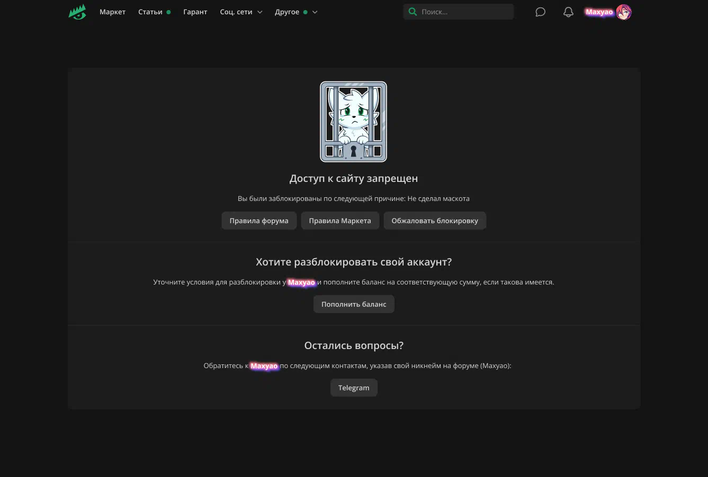The image size is (708, 477).
Task: Open Правила форума button
Action: (x=259, y=221)
